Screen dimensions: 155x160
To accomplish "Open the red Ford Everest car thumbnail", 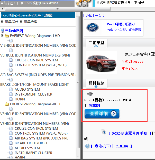I will 102,63.
